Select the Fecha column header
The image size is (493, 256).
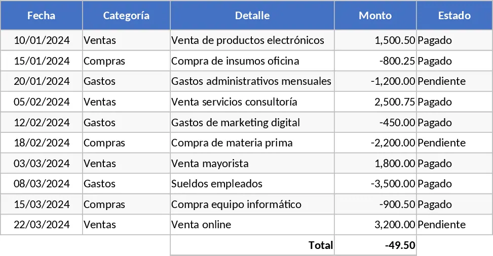tap(41, 15)
